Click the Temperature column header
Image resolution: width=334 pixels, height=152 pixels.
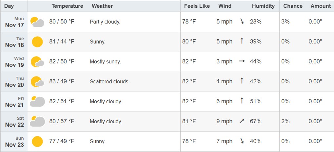(x=67, y=6)
